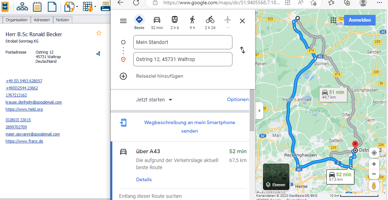This screenshot has width=388, height=200.
Task: Click the lined notepad toolbar icon
Action: (37, 7)
